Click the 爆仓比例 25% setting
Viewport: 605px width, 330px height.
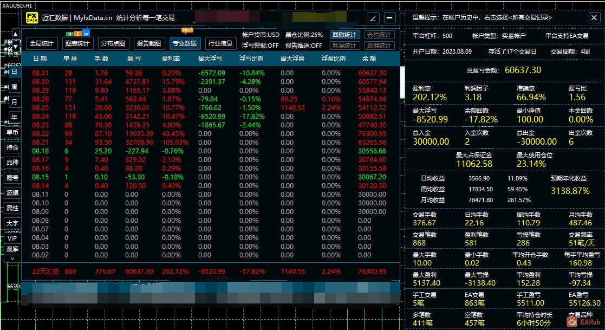pos(304,35)
